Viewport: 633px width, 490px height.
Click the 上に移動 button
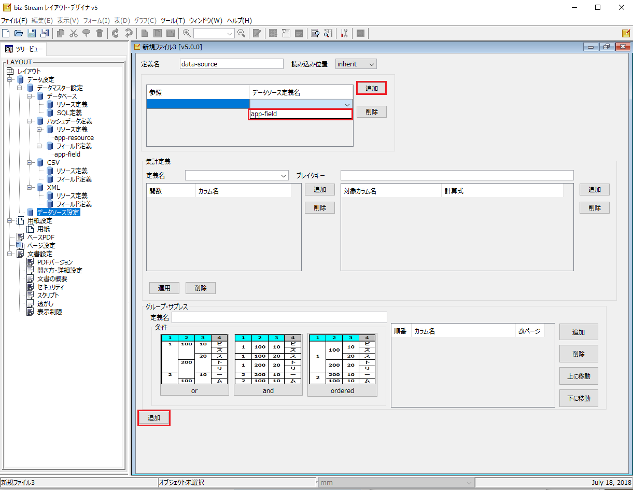click(x=578, y=376)
